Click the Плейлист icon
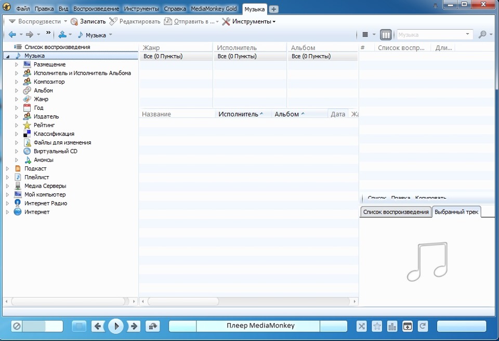Image resolution: width=499 pixels, height=341 pixels. coord(18,177)
